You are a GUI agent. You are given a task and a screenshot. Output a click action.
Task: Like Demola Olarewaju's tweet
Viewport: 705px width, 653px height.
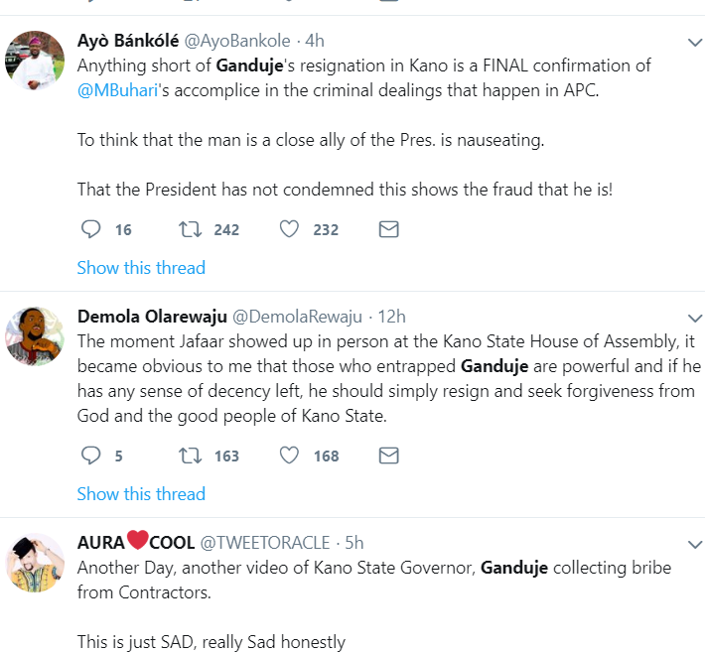(x=289, y=456)
